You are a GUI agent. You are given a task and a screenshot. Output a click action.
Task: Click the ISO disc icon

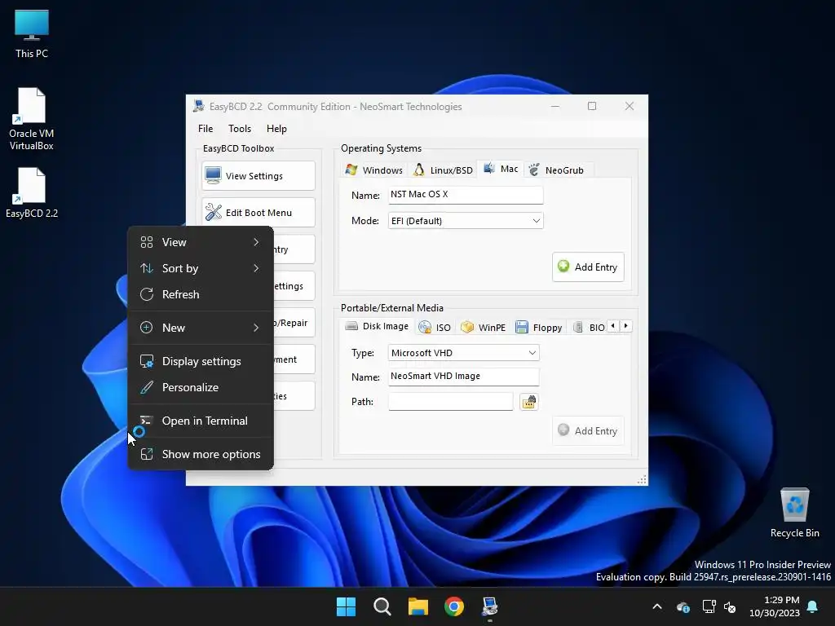(x=425, y=328)
